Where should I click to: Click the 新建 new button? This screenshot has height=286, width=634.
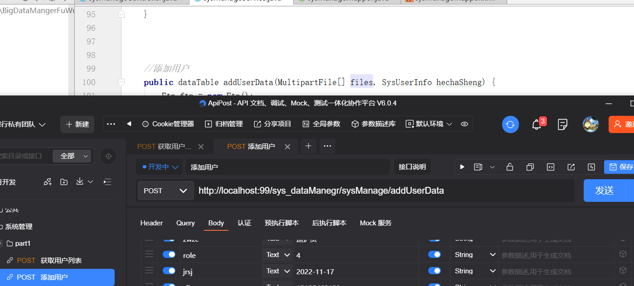(77, 124)
